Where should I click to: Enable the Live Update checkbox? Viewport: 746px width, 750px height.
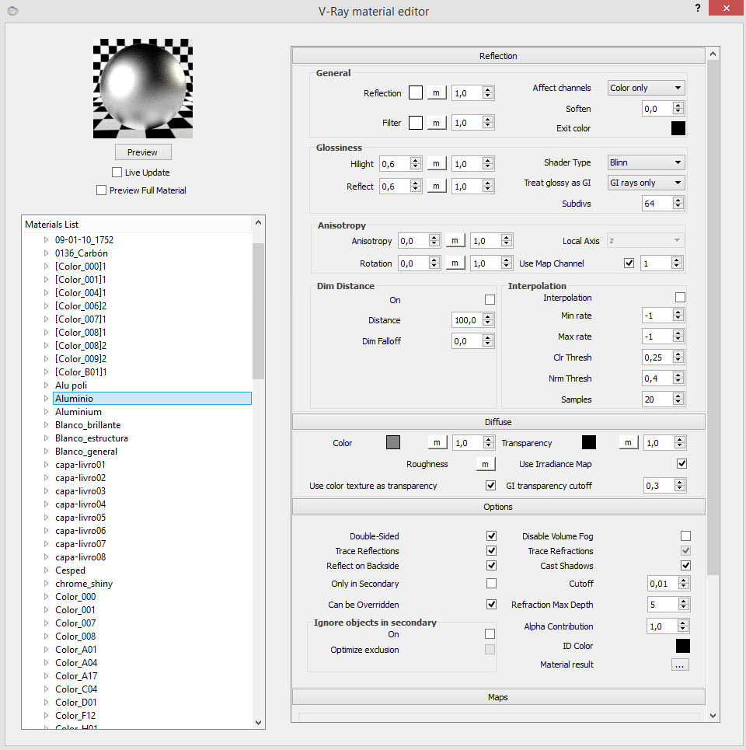117,173
